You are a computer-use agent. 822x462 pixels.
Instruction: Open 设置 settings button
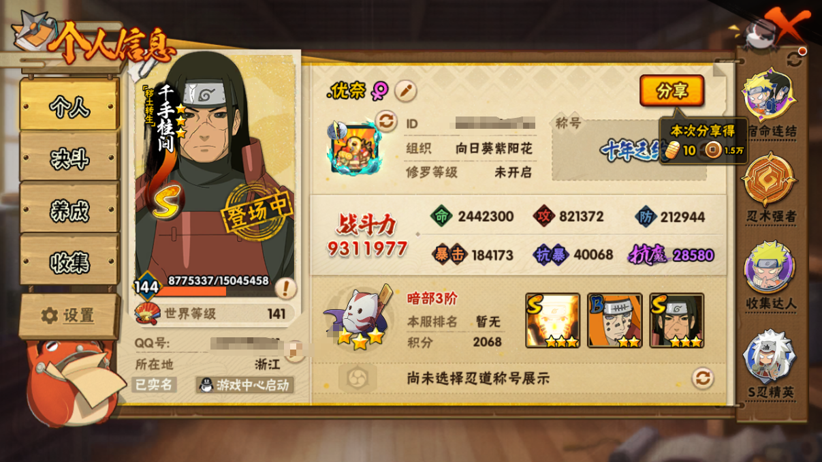pos(69,316)
